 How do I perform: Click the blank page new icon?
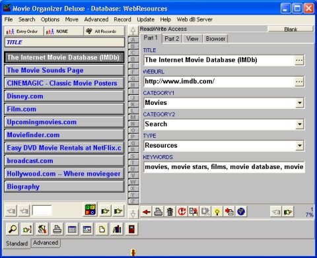(102, 229)
